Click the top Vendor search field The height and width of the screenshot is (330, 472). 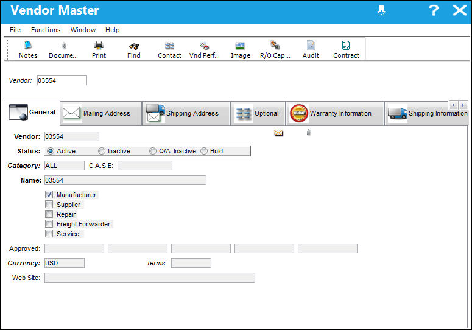[62, 80]
